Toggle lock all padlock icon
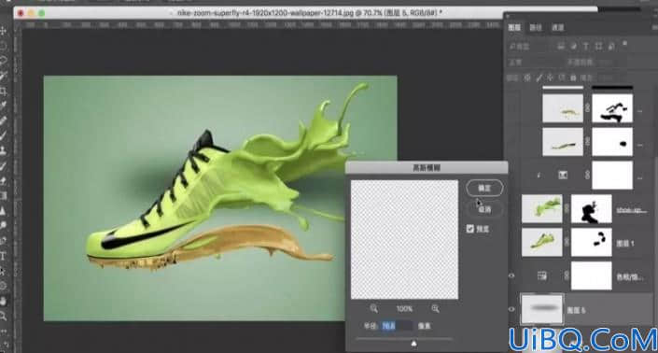 pos(573,78)
